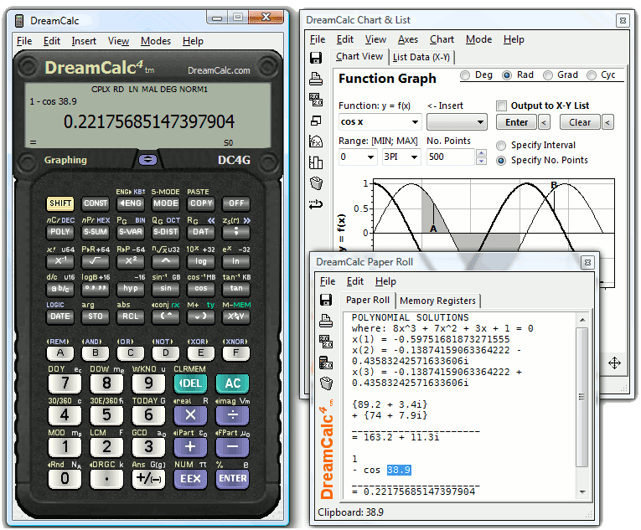The width and height of the screenshot is (641, 530).
Task: Click the move cross icon beside the chart
Action: pyautogui.click(x=614, y=363)
